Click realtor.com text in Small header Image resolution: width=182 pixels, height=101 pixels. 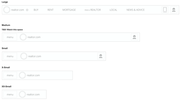point(35,56)
